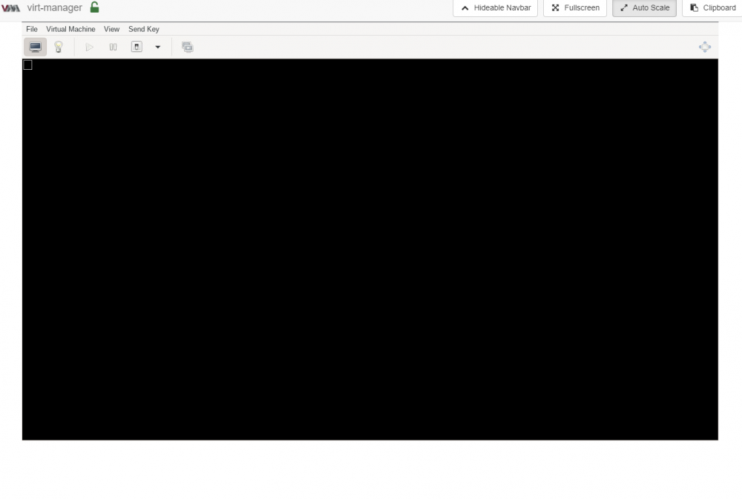Click the green unlock padlock icon

point(95,7)
